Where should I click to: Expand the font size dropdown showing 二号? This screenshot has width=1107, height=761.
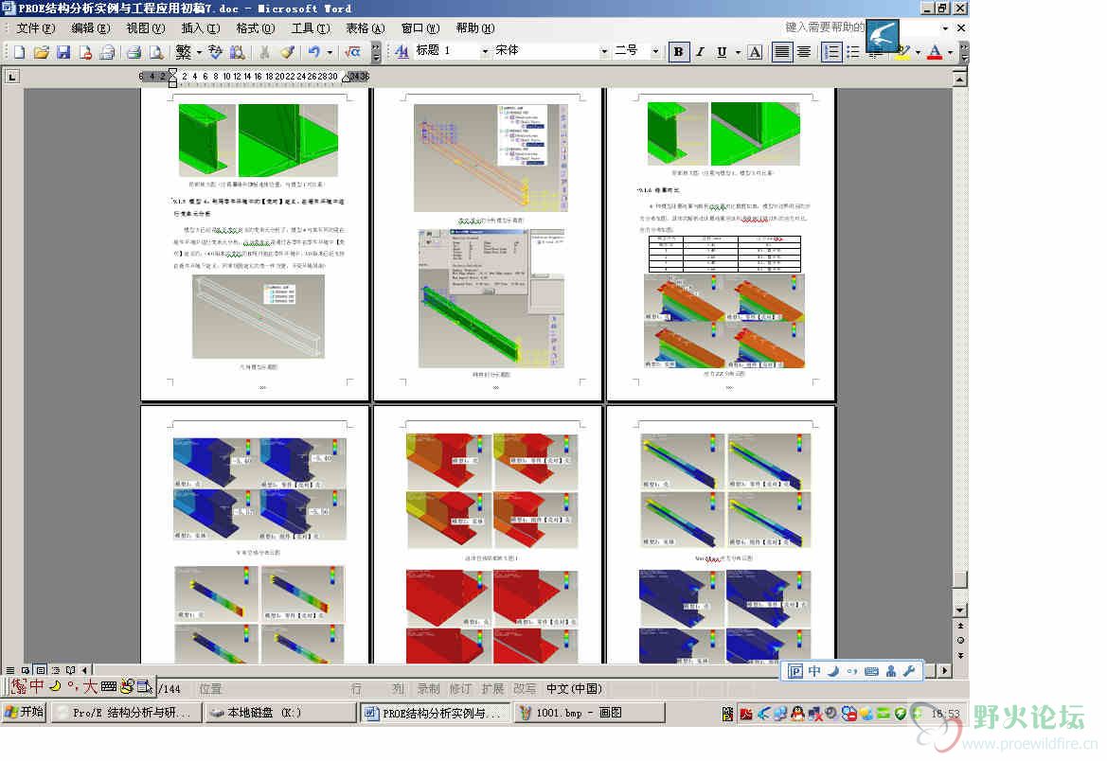(x=655, y=51)
